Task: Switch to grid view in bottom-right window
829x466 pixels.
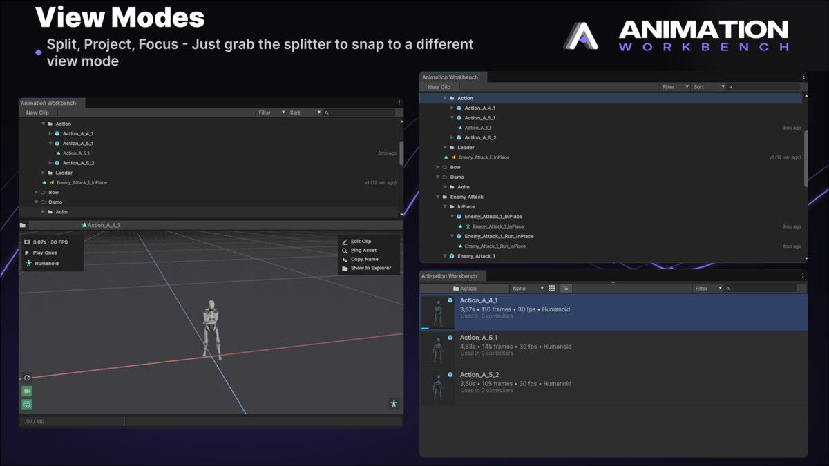Action: point(552,289)
